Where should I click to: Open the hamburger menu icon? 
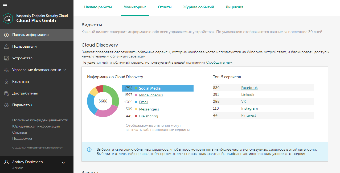pos(5,6)
